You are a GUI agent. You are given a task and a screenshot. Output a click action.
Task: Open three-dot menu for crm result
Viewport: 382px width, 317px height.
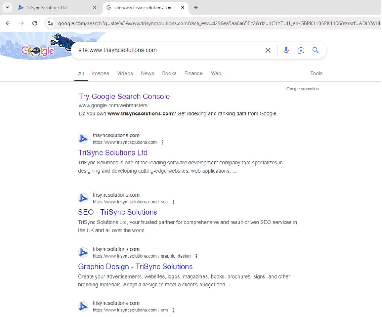point(173,310)
